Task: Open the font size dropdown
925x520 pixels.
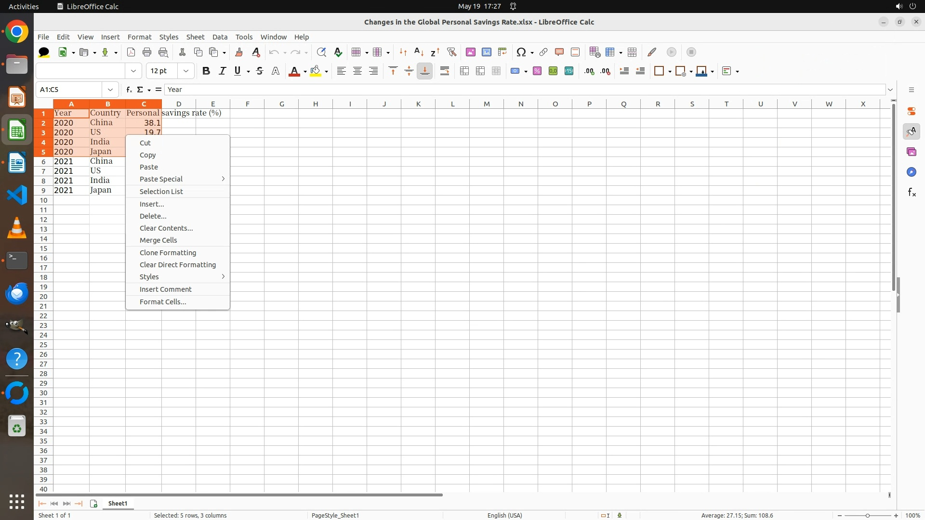Action: point(186,71)
